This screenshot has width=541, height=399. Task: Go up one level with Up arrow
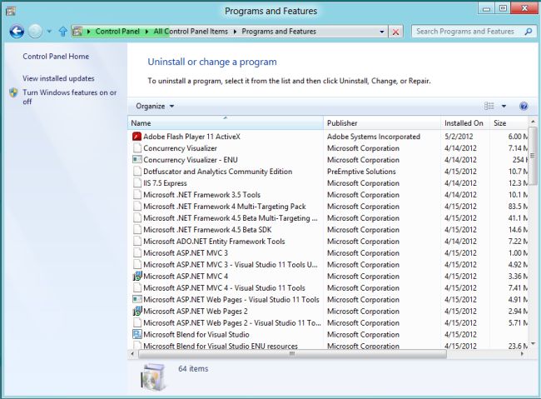pos(62,32)
